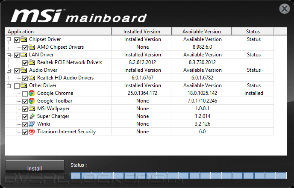Click the Google Chrome icon
294x188 pixels.
[32, 93]
